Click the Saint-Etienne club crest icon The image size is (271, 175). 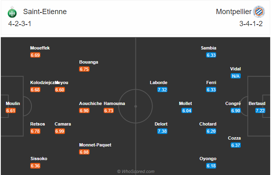(x=13, y=12)
